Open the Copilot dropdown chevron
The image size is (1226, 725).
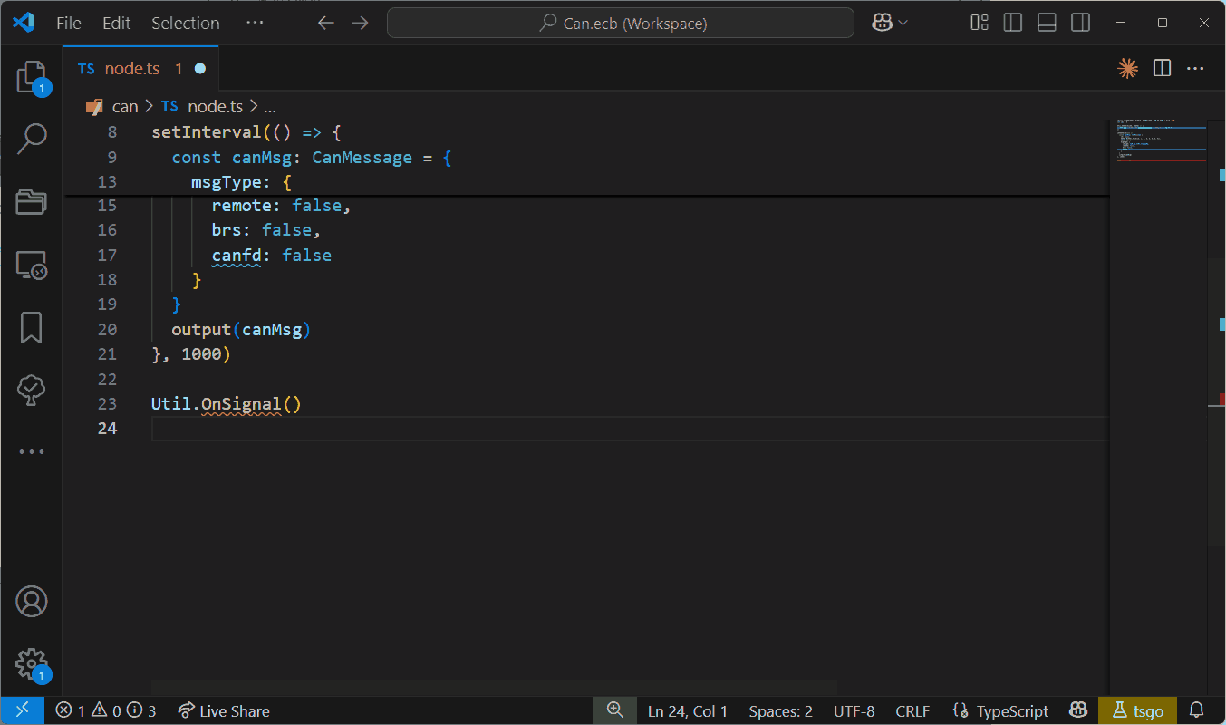click(903, 23)
